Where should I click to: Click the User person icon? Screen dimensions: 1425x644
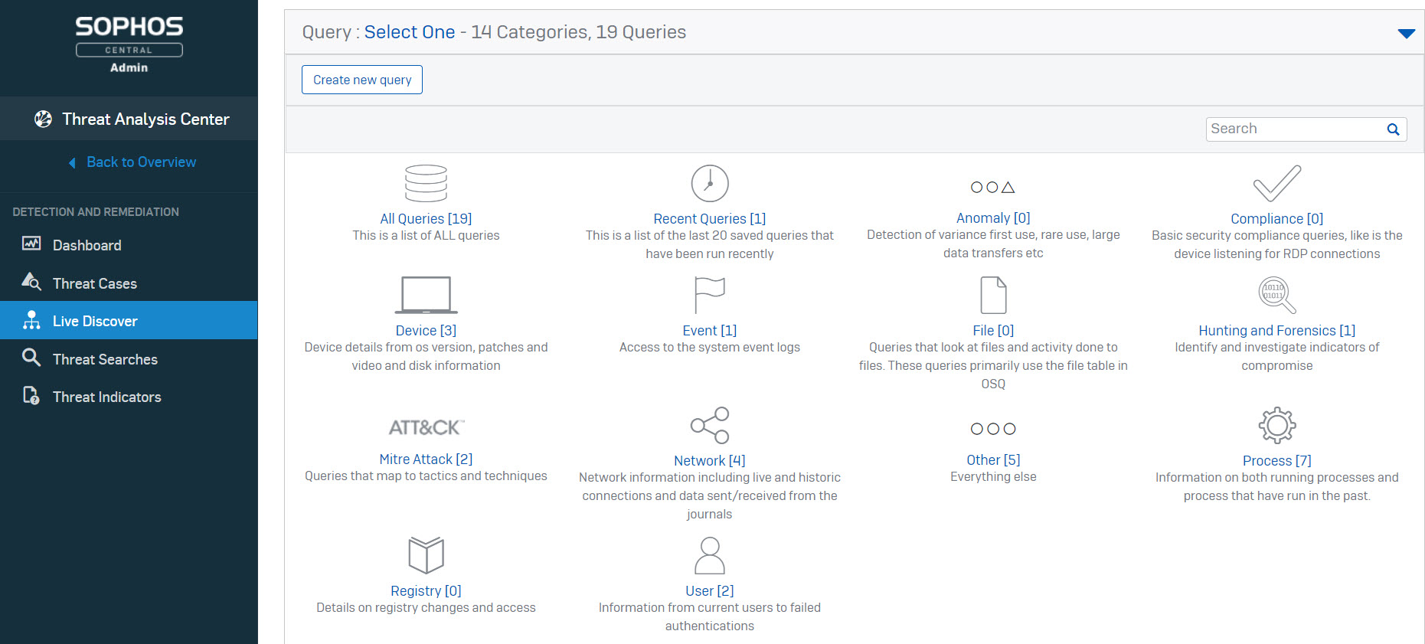coord(709,555)
